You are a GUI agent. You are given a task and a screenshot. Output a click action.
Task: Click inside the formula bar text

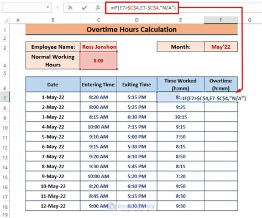click(143, 8)
